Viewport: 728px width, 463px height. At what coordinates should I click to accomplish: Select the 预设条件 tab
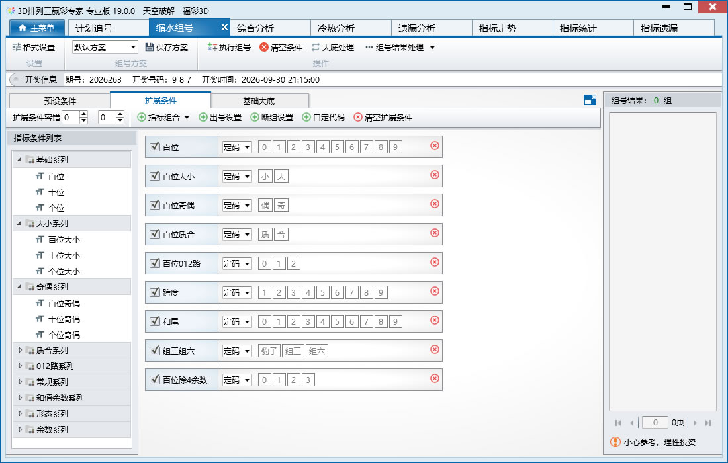point(60,101)
